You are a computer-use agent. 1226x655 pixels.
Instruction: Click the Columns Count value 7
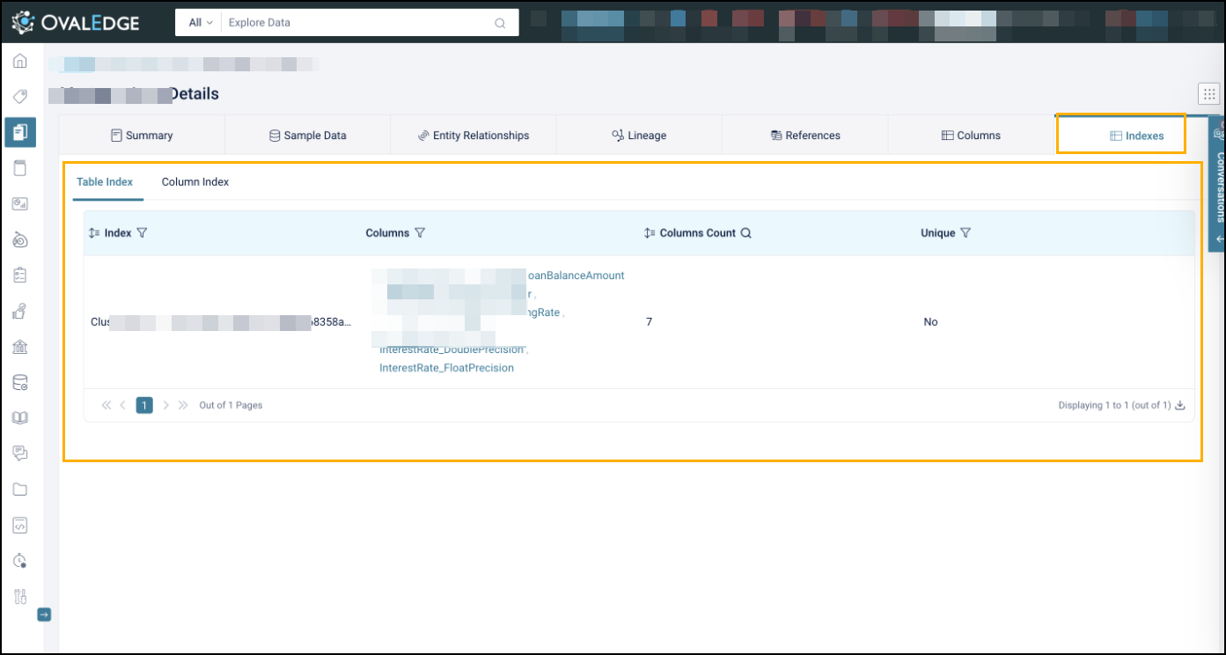coord(650,322)
